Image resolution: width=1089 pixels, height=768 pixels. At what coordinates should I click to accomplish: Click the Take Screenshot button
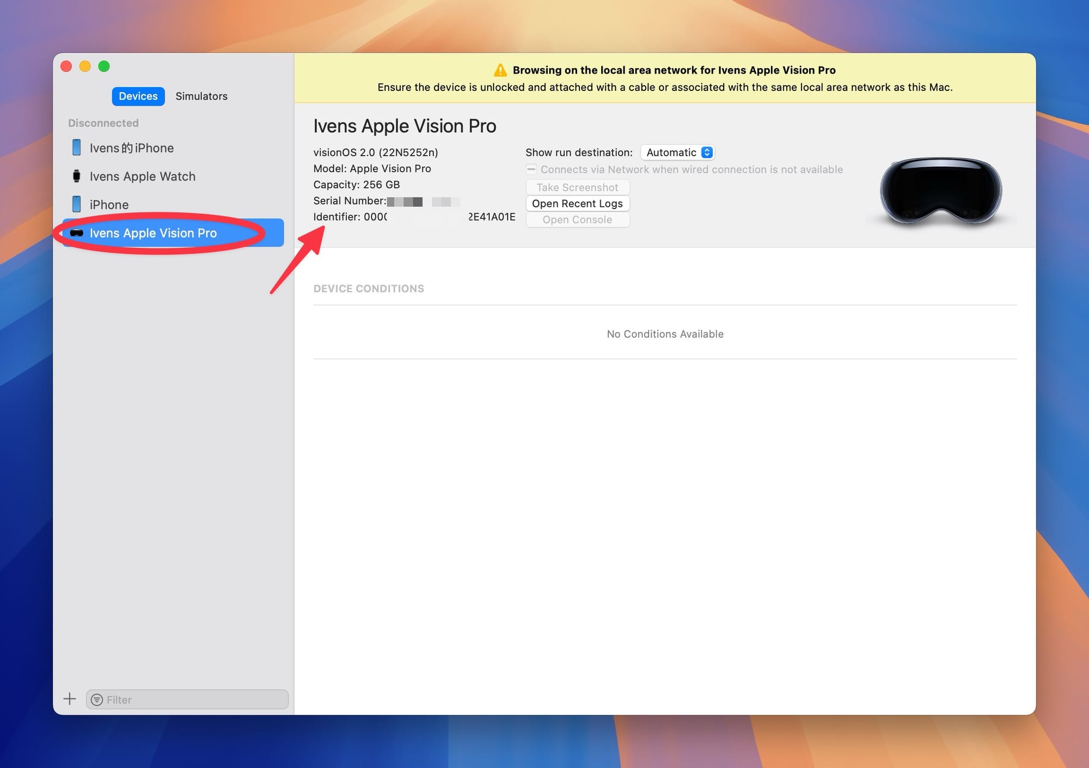coord(577,187)
